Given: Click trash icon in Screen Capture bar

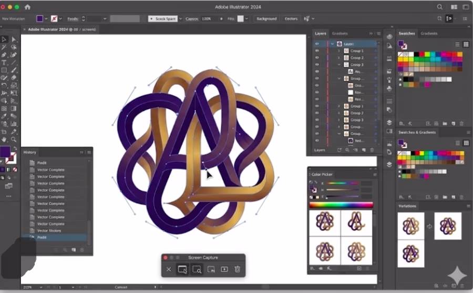Looking at the screenshot, I should coord(238,269).
